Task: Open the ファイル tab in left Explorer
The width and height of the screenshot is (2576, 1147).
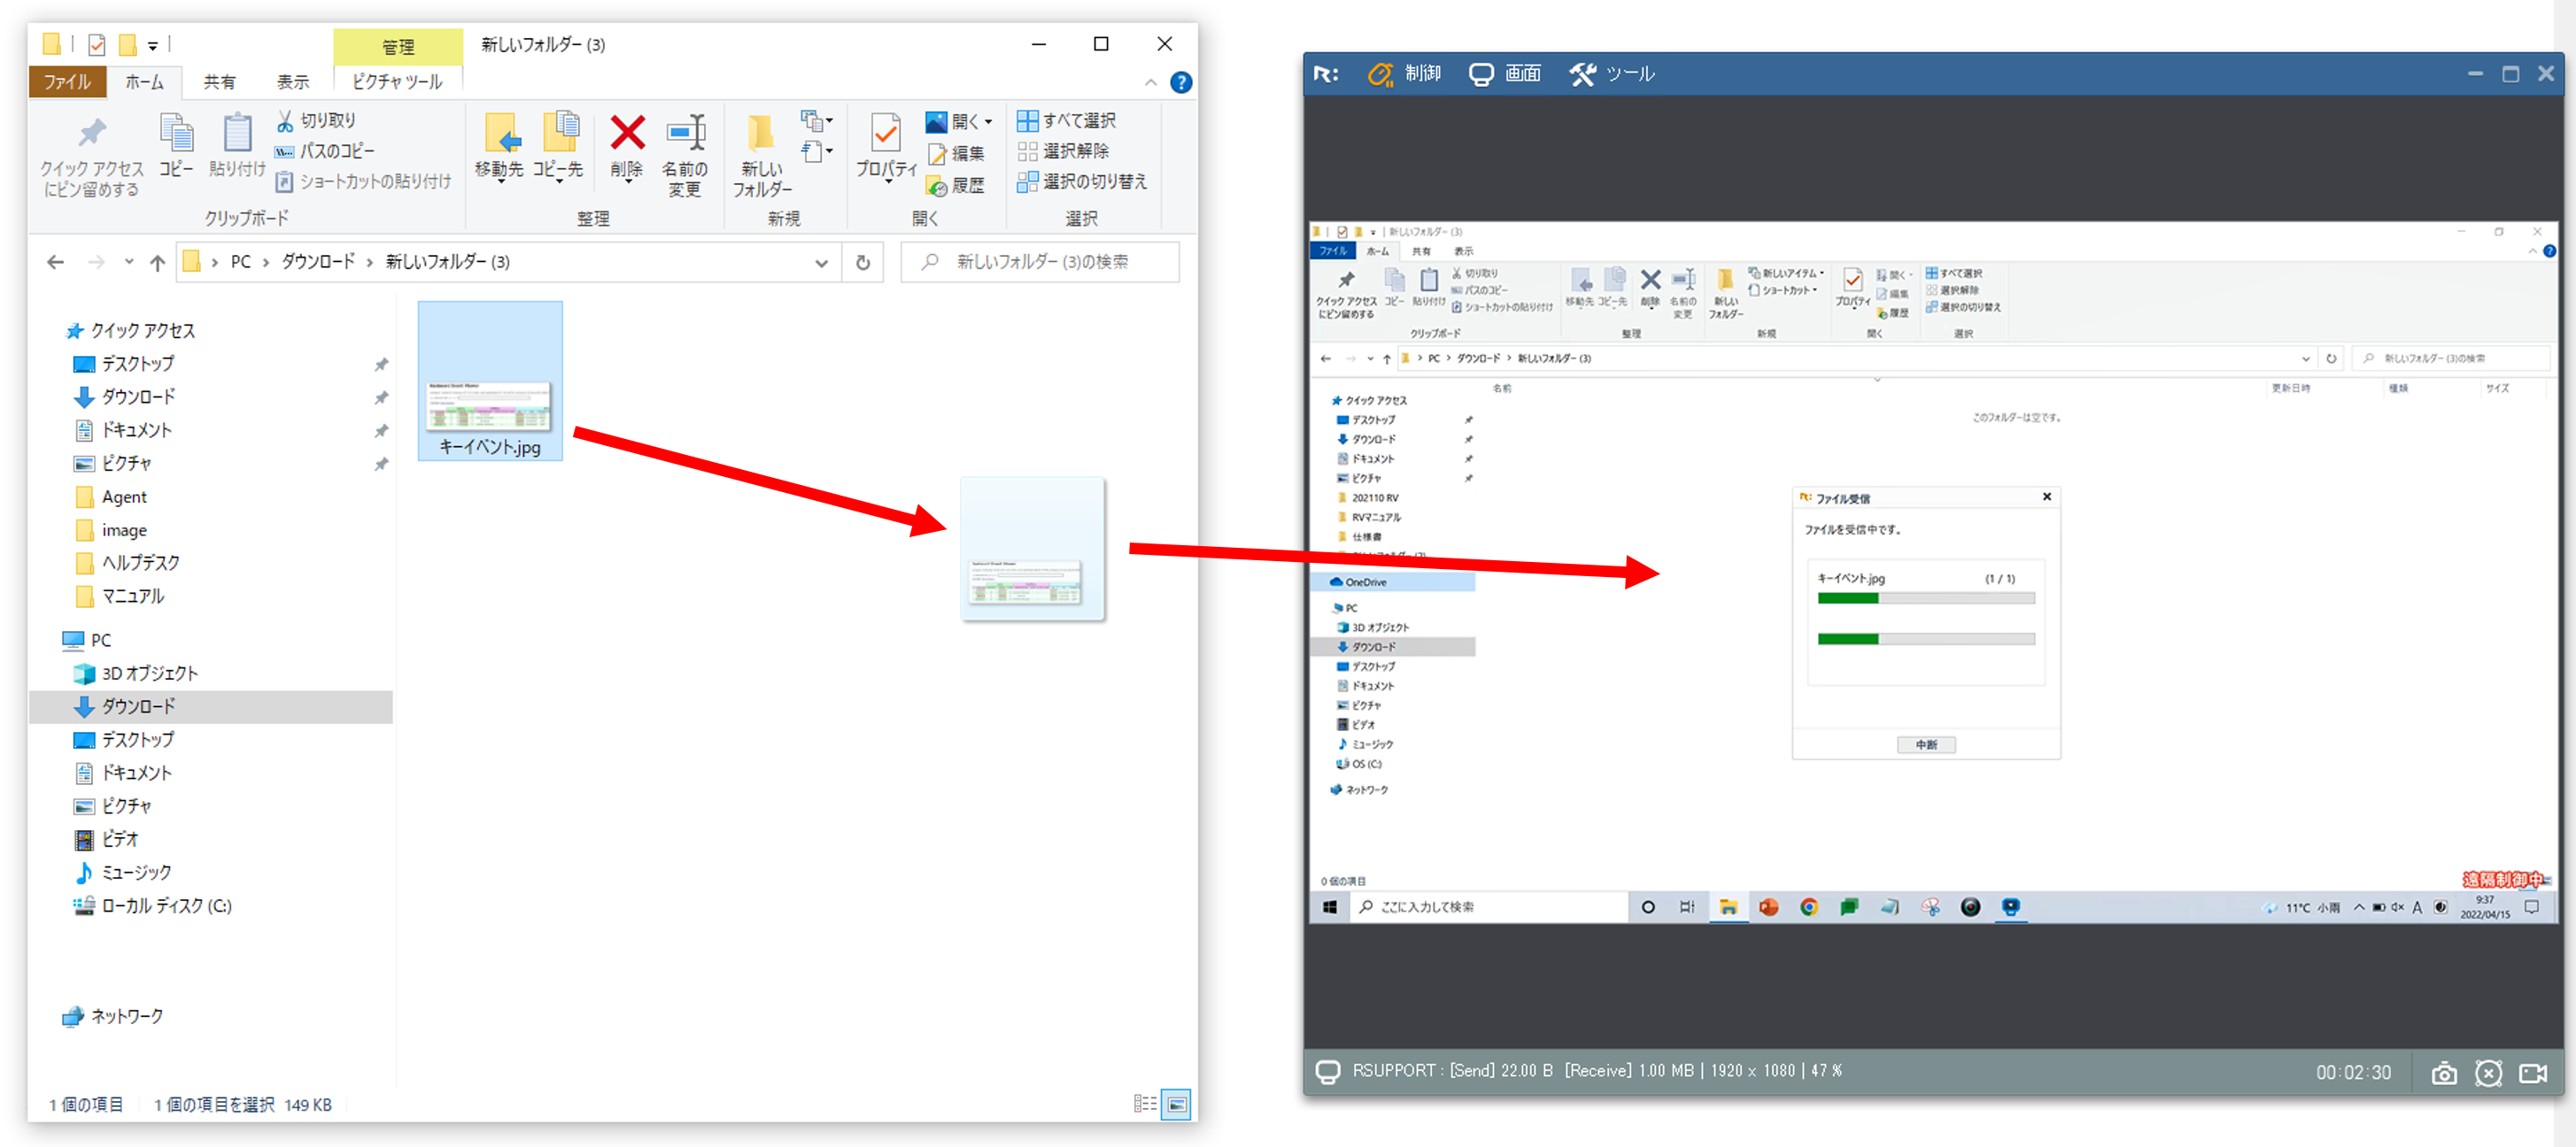Action: [x=67, y=82]
